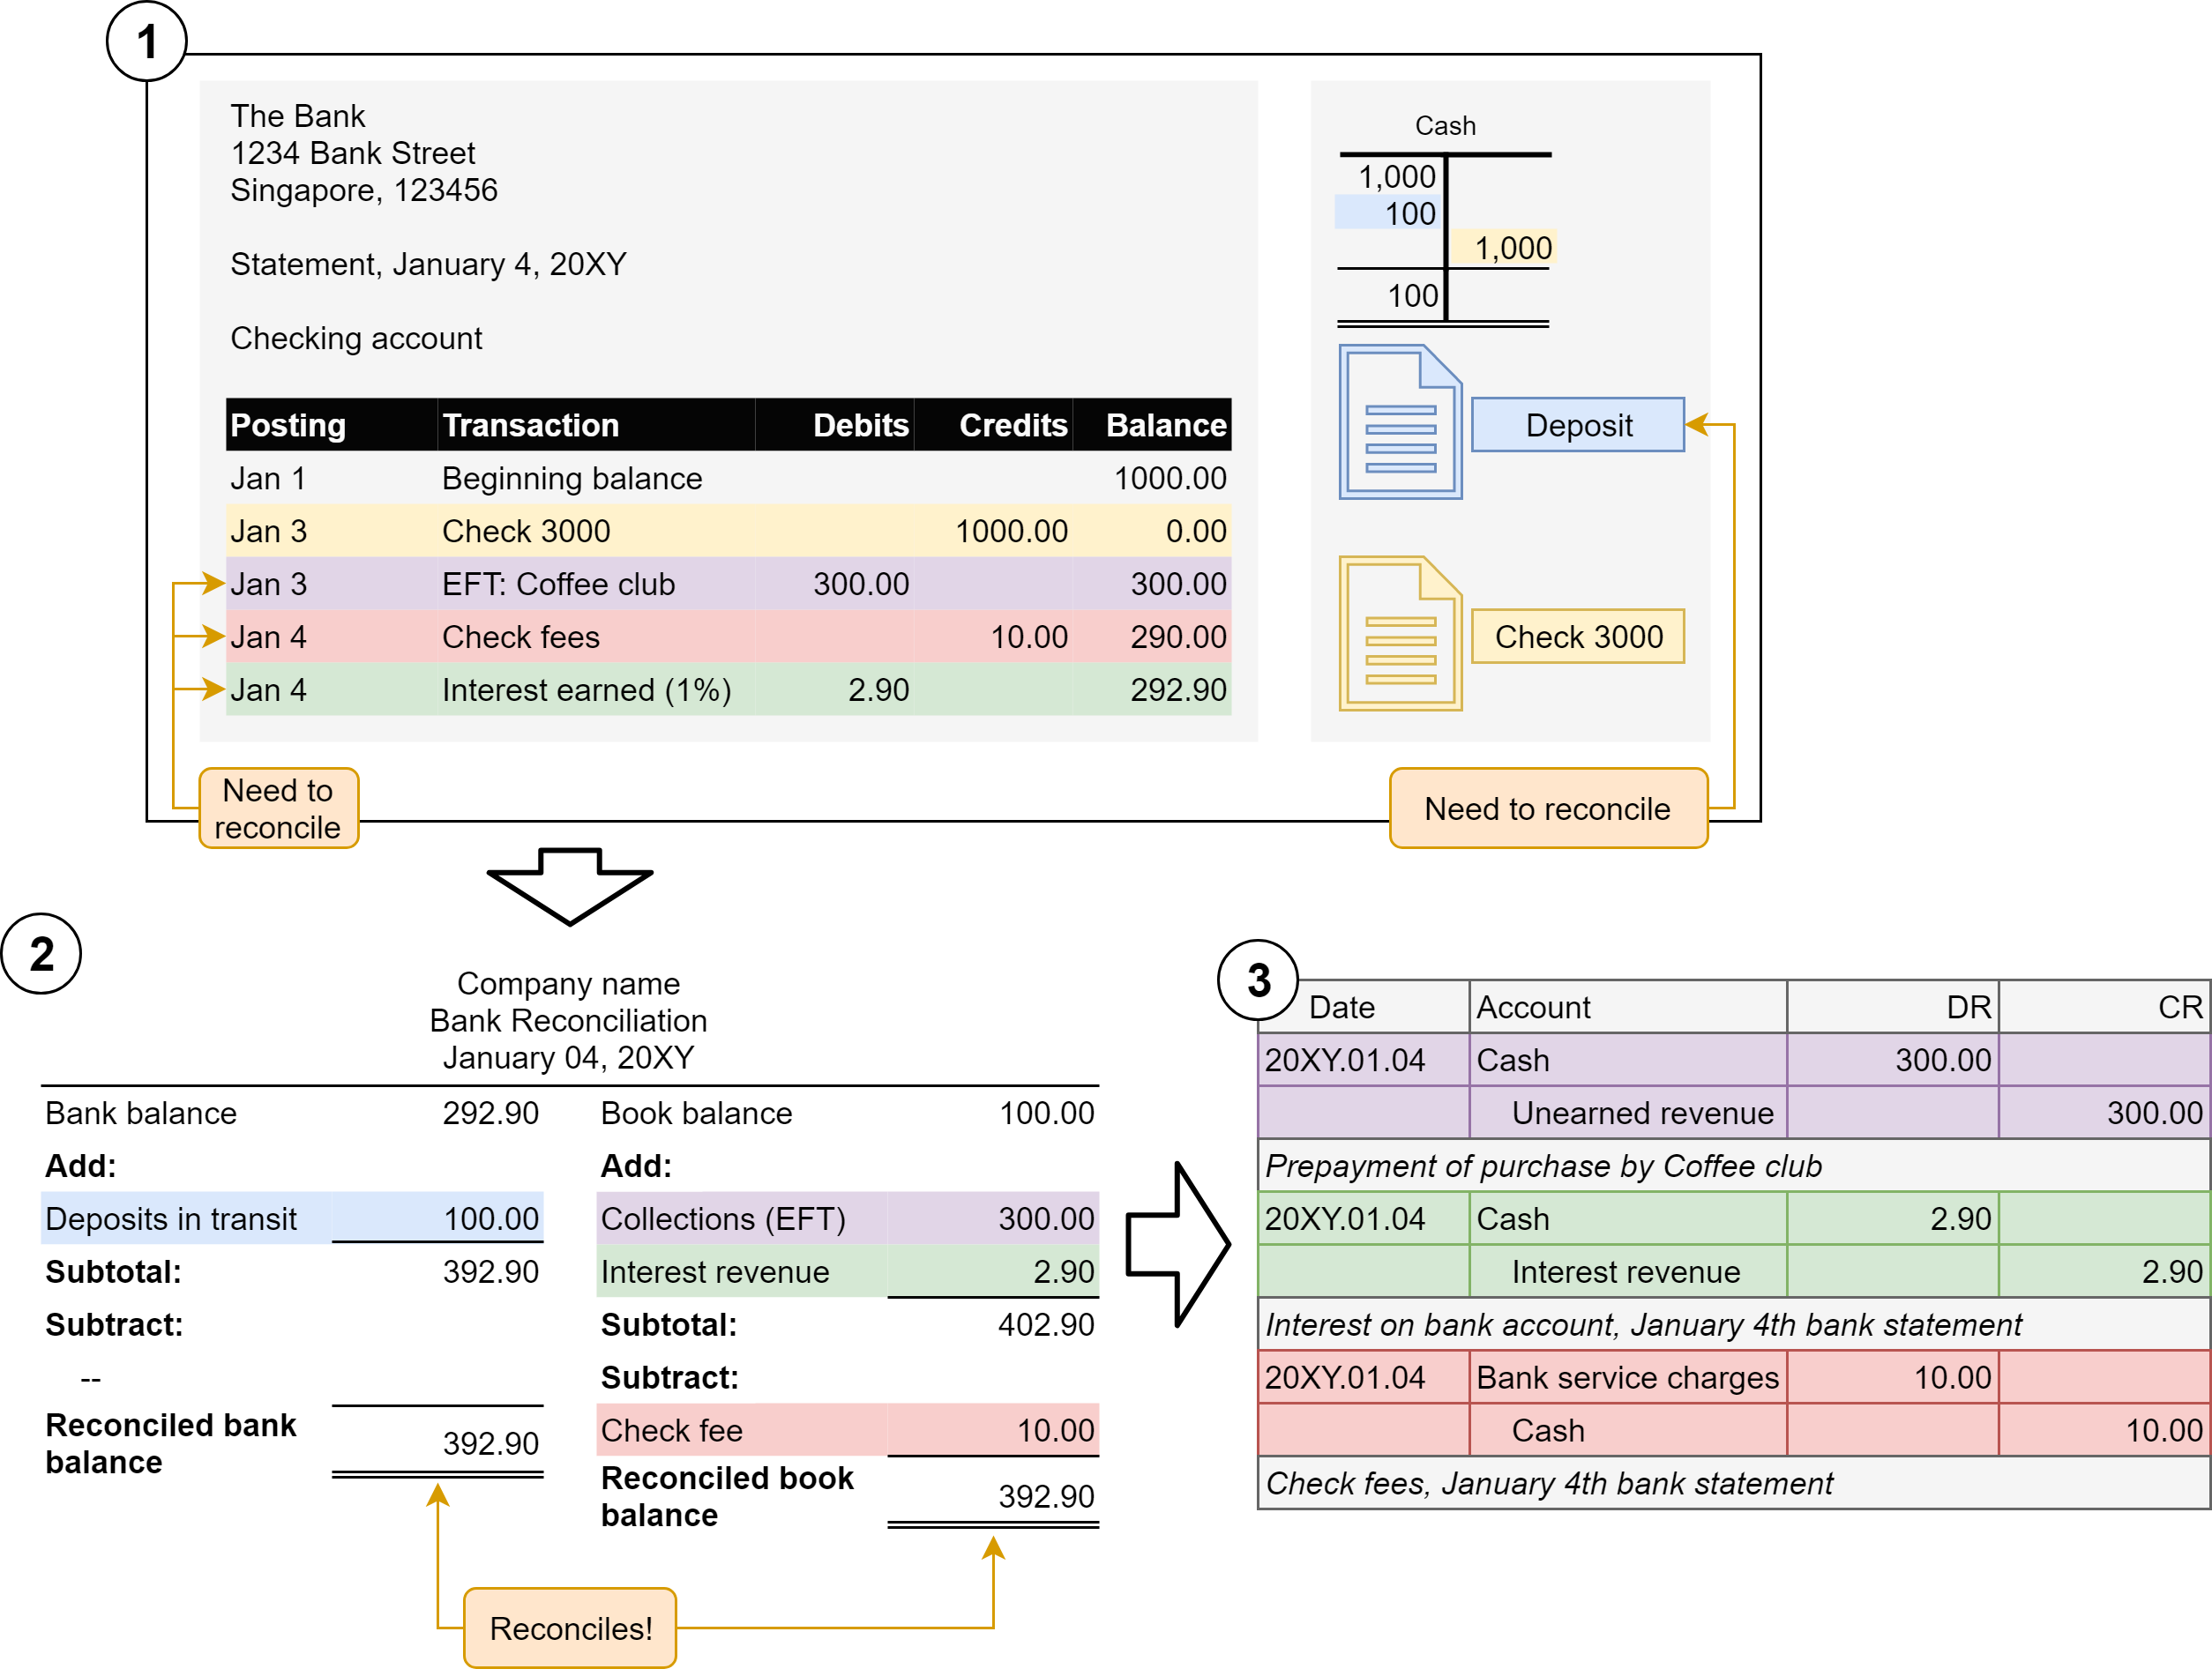Select the Interest earned (1%) row

pos(586,690)
